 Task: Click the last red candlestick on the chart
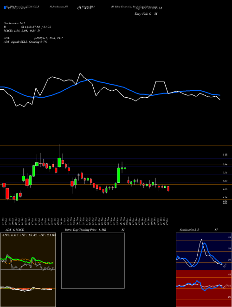[168, 188]
